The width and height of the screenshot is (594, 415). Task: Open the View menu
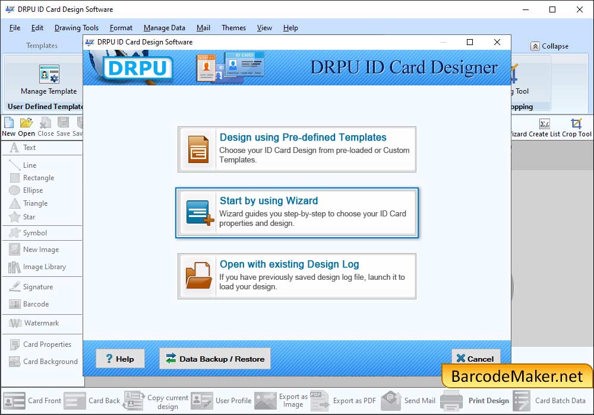point(264,28)
